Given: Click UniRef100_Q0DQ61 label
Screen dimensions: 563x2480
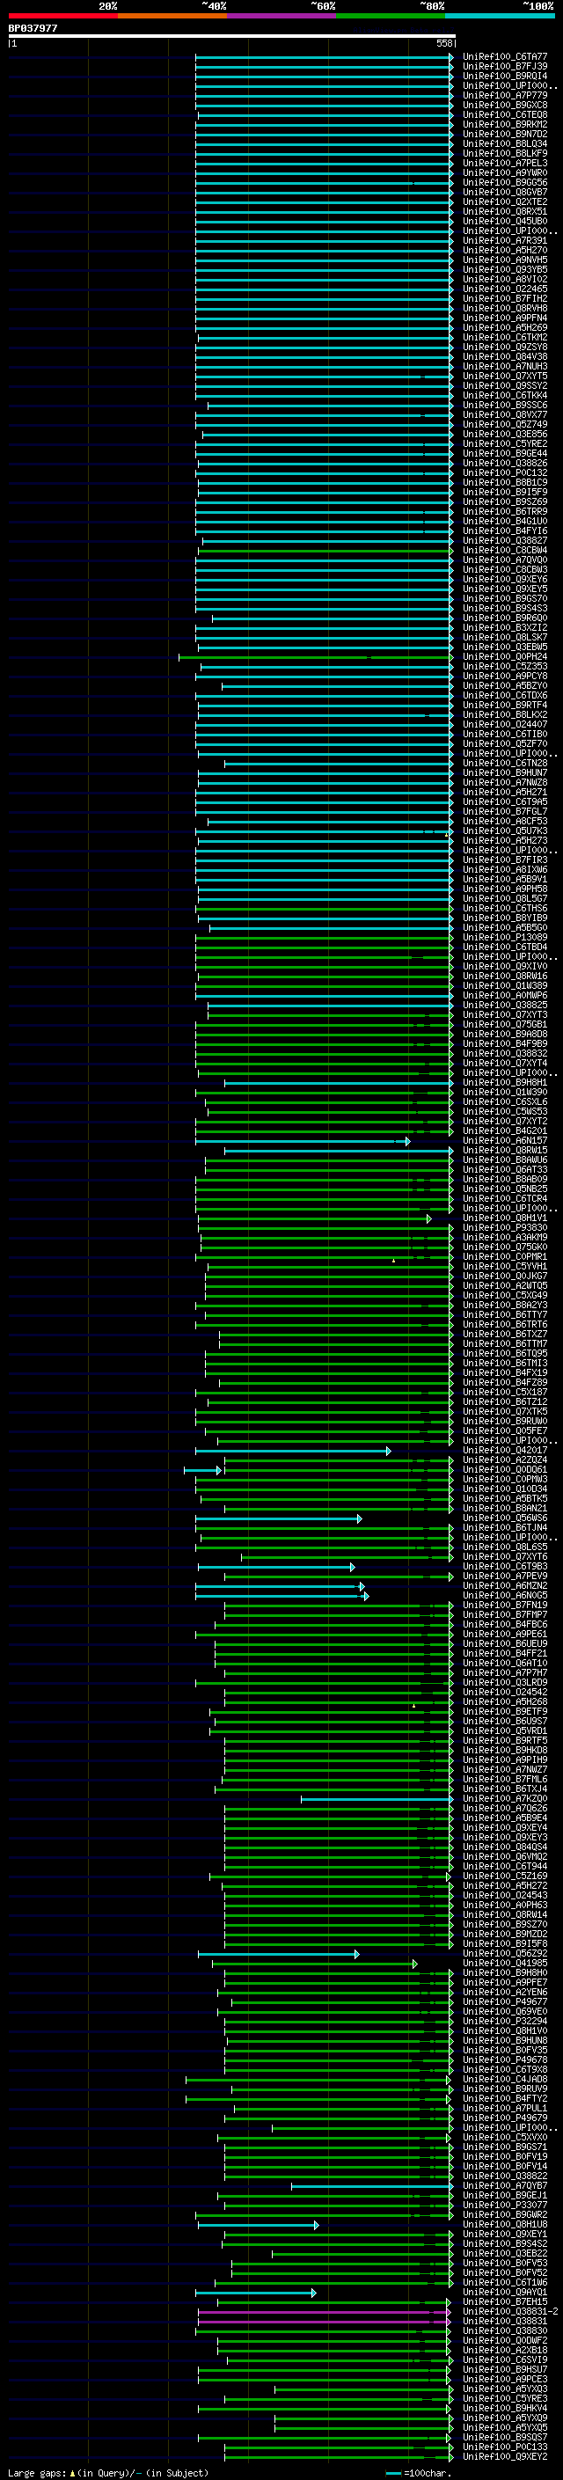Looking at the screenshot, I should [x=504, y=1469].
